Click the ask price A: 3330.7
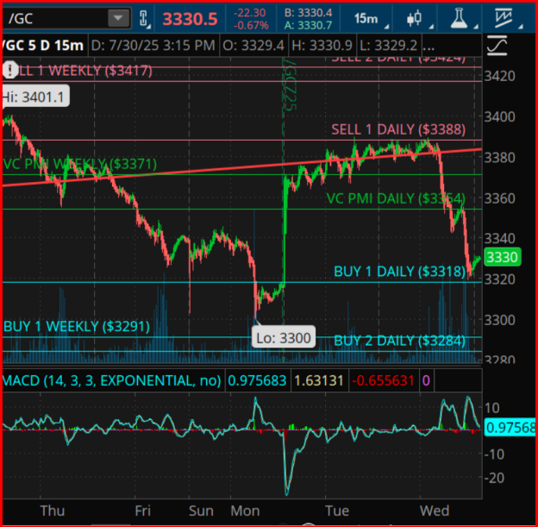This screenshot has width=538, height=527. tap(308, 25)
